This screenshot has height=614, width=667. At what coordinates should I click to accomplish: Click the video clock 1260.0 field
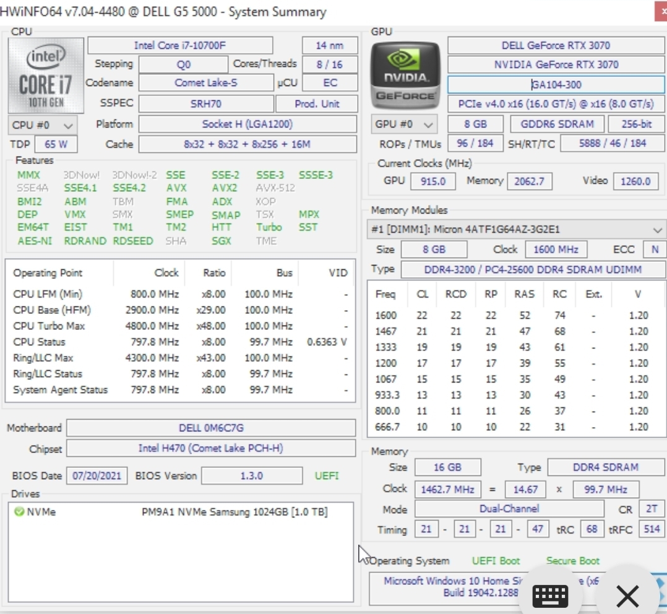point(635,181)
